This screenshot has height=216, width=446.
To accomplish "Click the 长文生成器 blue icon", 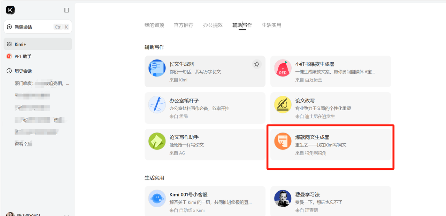I will (157, 68).
